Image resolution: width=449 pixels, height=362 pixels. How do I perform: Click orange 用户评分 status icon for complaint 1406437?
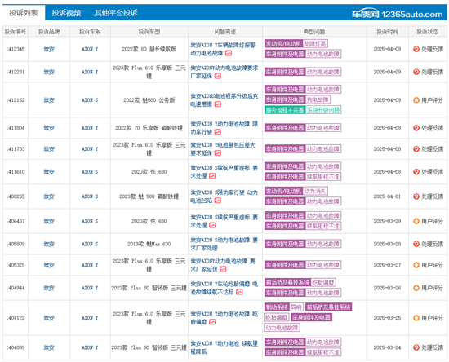point(416,221)
